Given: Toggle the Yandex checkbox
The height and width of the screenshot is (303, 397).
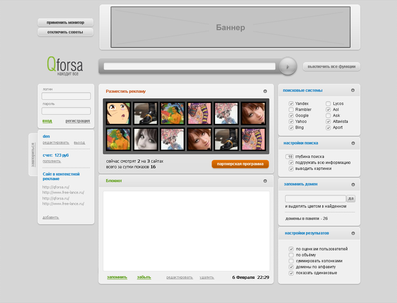Looking at the screenshot, I should click(291, 104).
